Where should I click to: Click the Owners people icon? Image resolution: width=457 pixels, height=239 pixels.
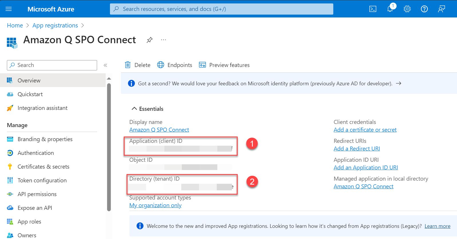tap(10, 235)
